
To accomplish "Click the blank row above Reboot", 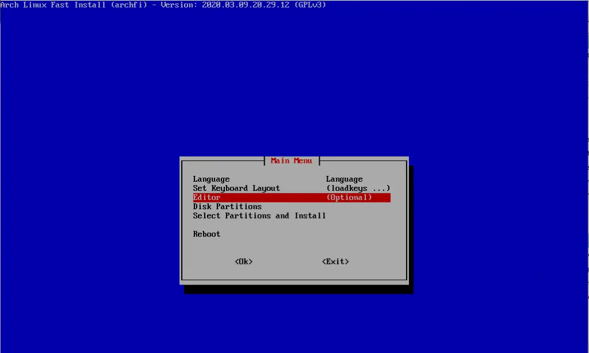I will [x=259, y=225].
